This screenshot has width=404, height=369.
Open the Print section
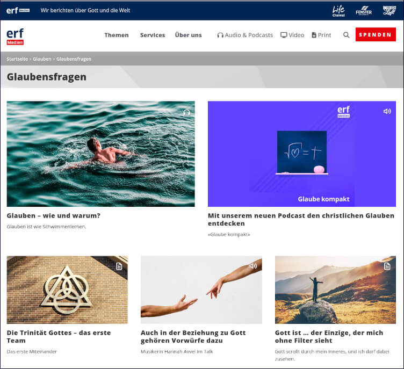321,35
